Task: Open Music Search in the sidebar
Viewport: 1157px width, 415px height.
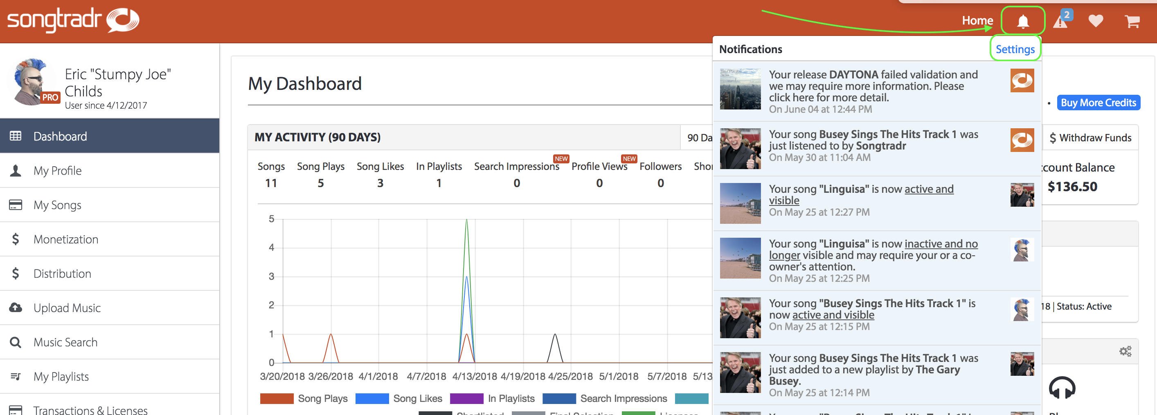Action: pos(110,342)
